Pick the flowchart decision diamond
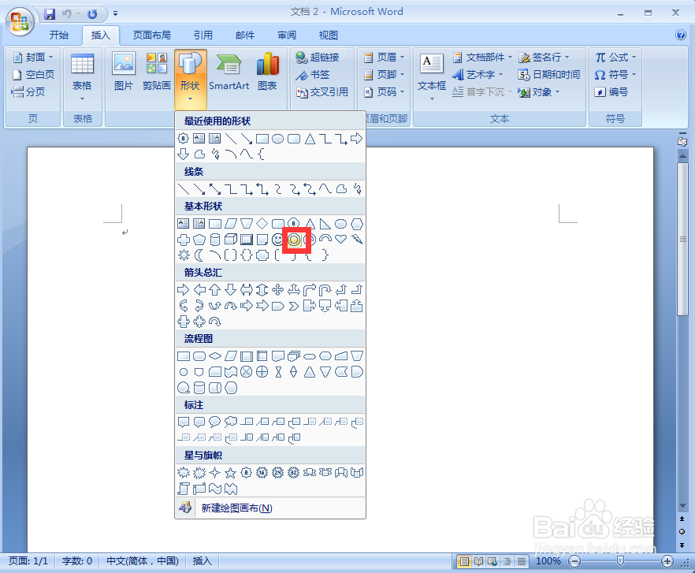 click(215, 355)
